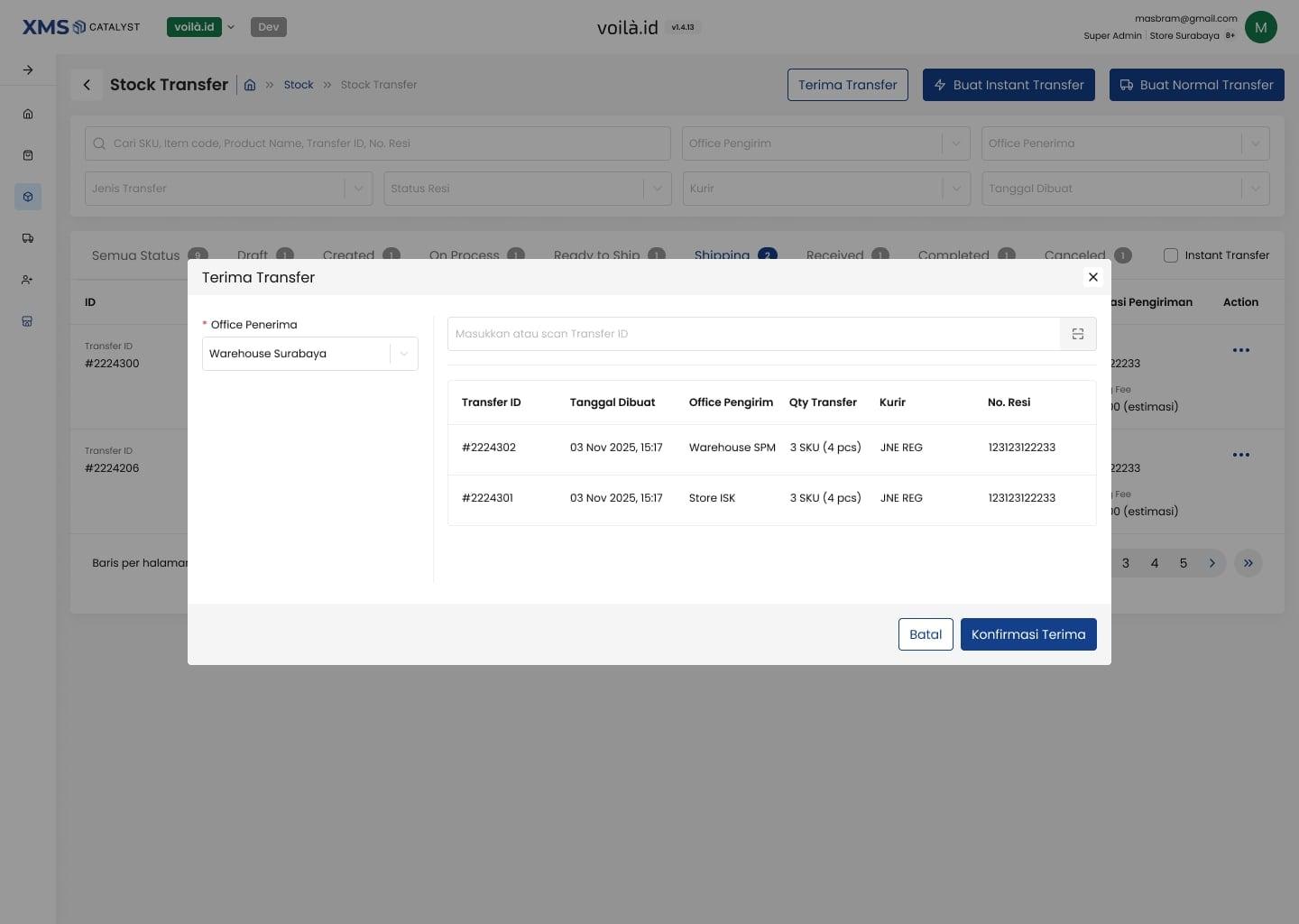Focus the Masukkan atau scan Transfer ID field

coord(753,334)
